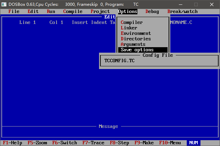Open the Break/watch menu

182,12
